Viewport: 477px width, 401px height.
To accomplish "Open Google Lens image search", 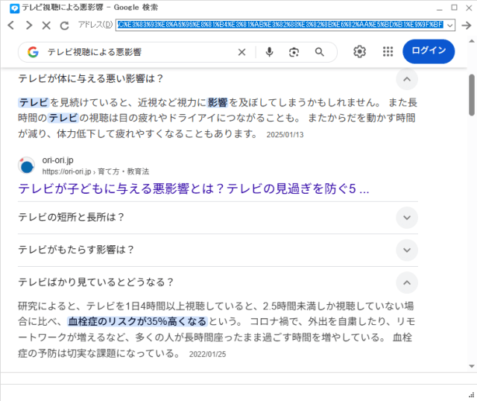I will [294, 52].
